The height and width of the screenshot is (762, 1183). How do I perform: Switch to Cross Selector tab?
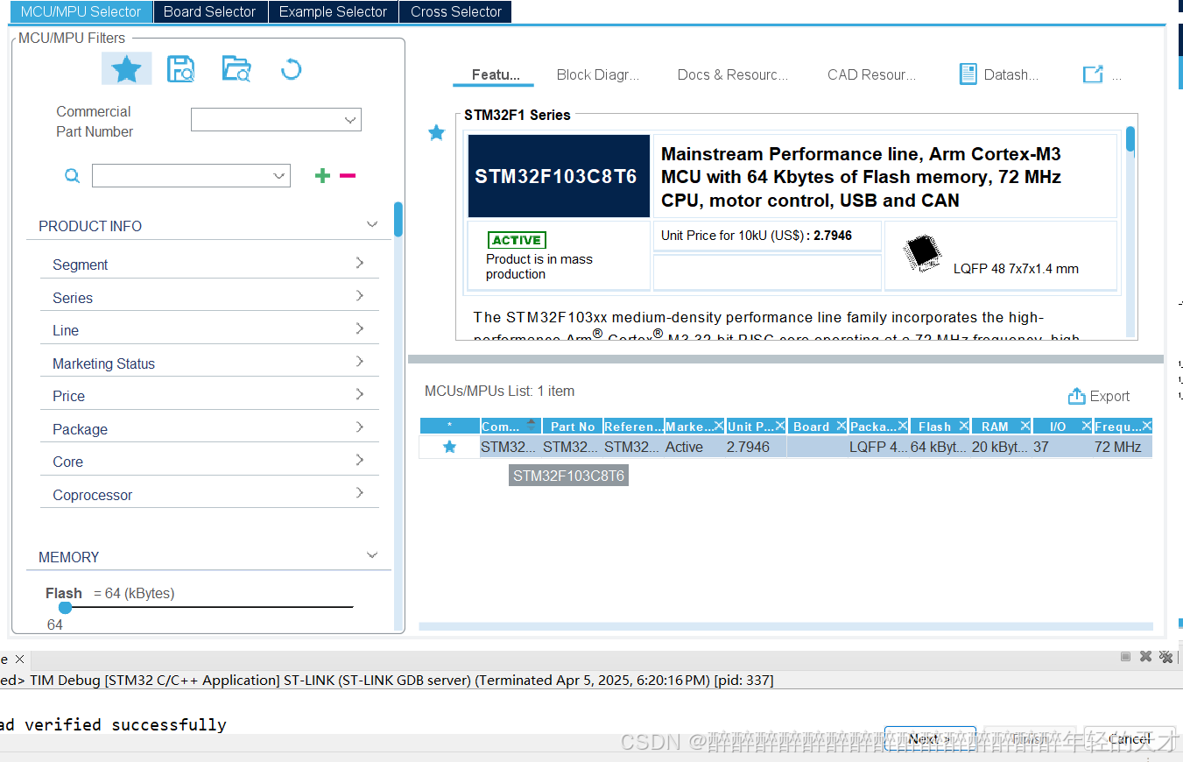pos(456,11)
